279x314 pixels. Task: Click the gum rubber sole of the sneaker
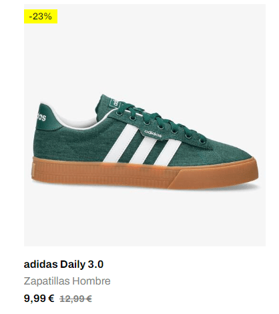click(x=145, y=173)
